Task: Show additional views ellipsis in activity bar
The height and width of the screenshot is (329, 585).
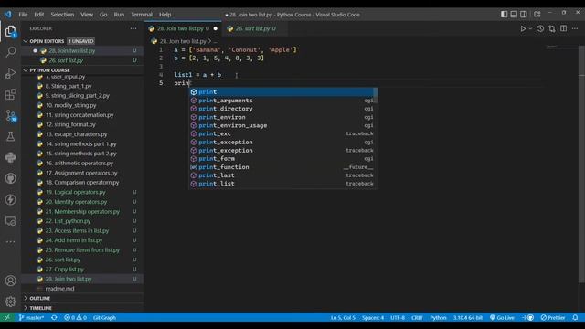Action: pos(10,241)
